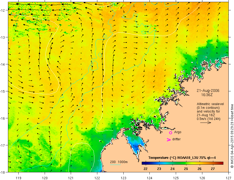Image resolution: width=234 pixels, height=180 pixels.
Task: Click the colorbar tick label 27
Action: point(213,169)
